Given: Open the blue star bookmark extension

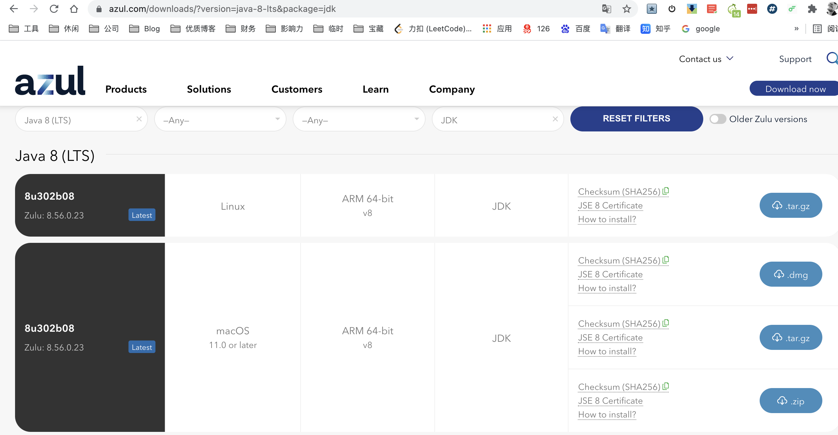Looking at the screenshot, I should (652, 9).
